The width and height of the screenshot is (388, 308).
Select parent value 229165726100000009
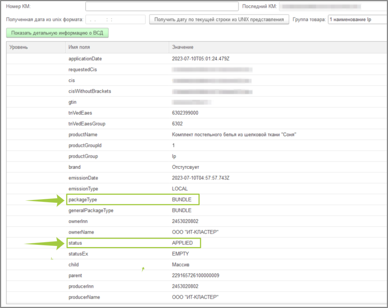pyautogui.click(x=196, y=275)
